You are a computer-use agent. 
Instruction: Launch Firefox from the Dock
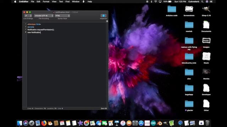pyautogui.click(x=44, y=123)
